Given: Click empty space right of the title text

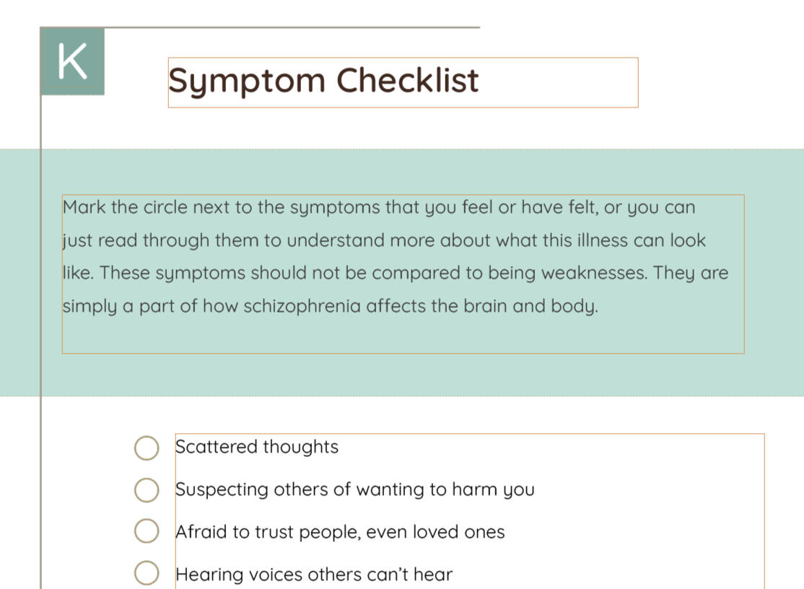Looking at the screenshot, I should coord(559,82).
